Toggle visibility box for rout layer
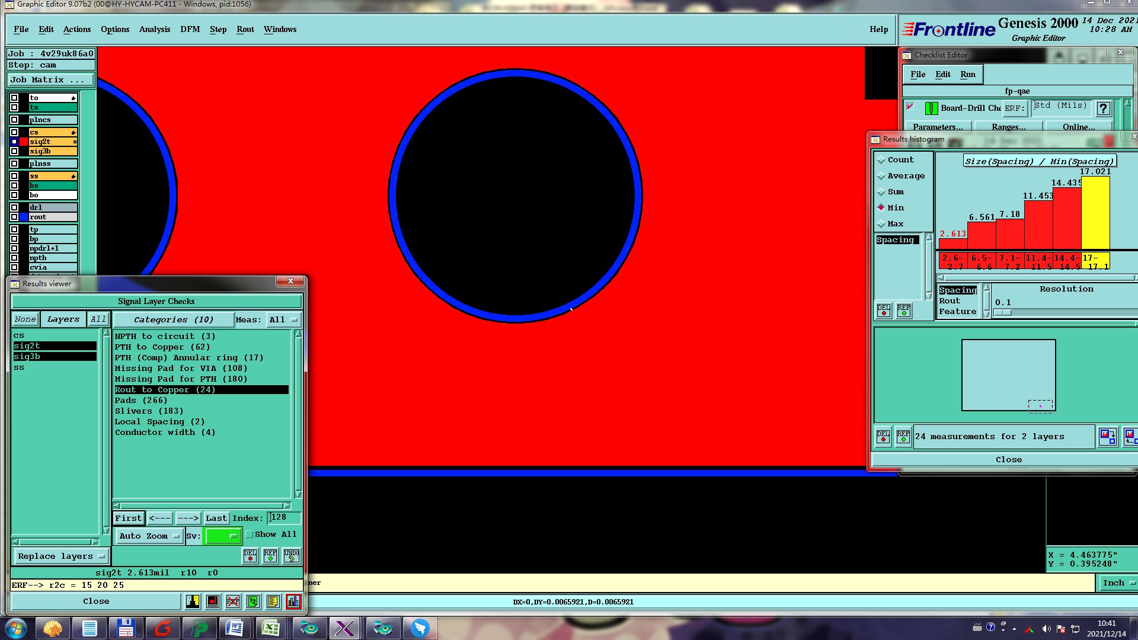1138x640 pixels. click(14, 217)
